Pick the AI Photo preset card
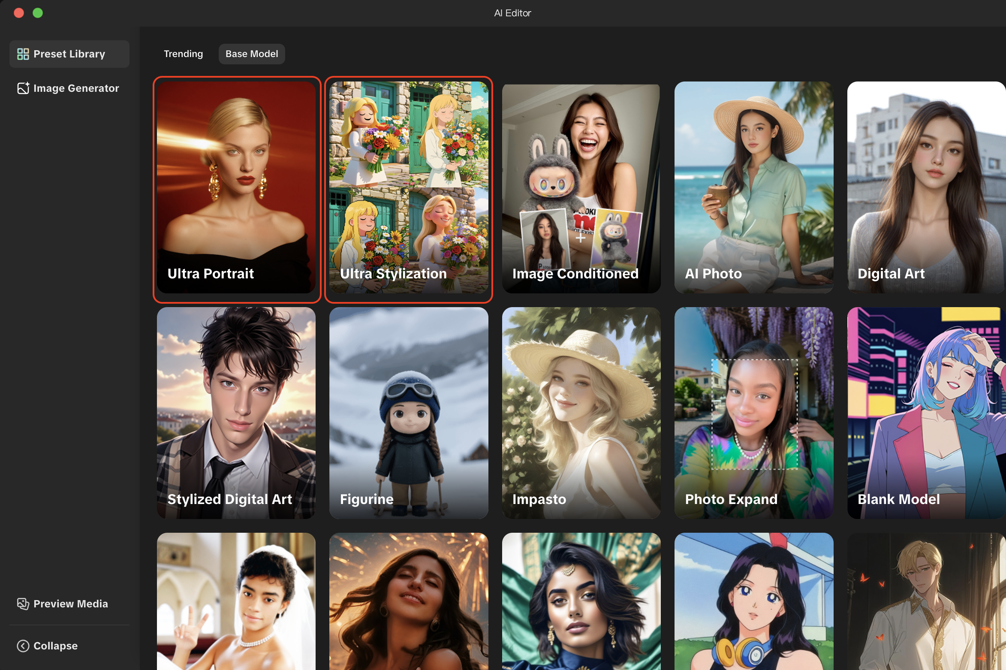1006x670 pixels. [x=754, y=188]
